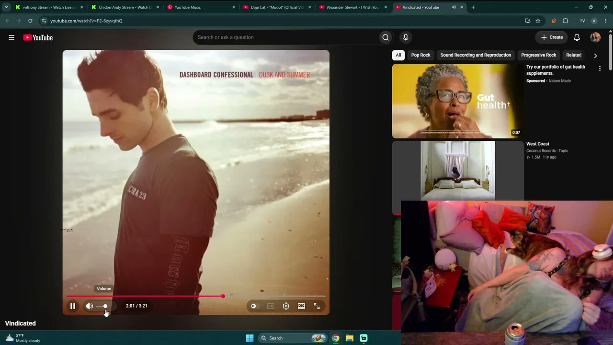Screen dimensions: 613x345
Task: Select the Progressive Rock filter chip
Action: pyautogui.click(x=539, y=55)
